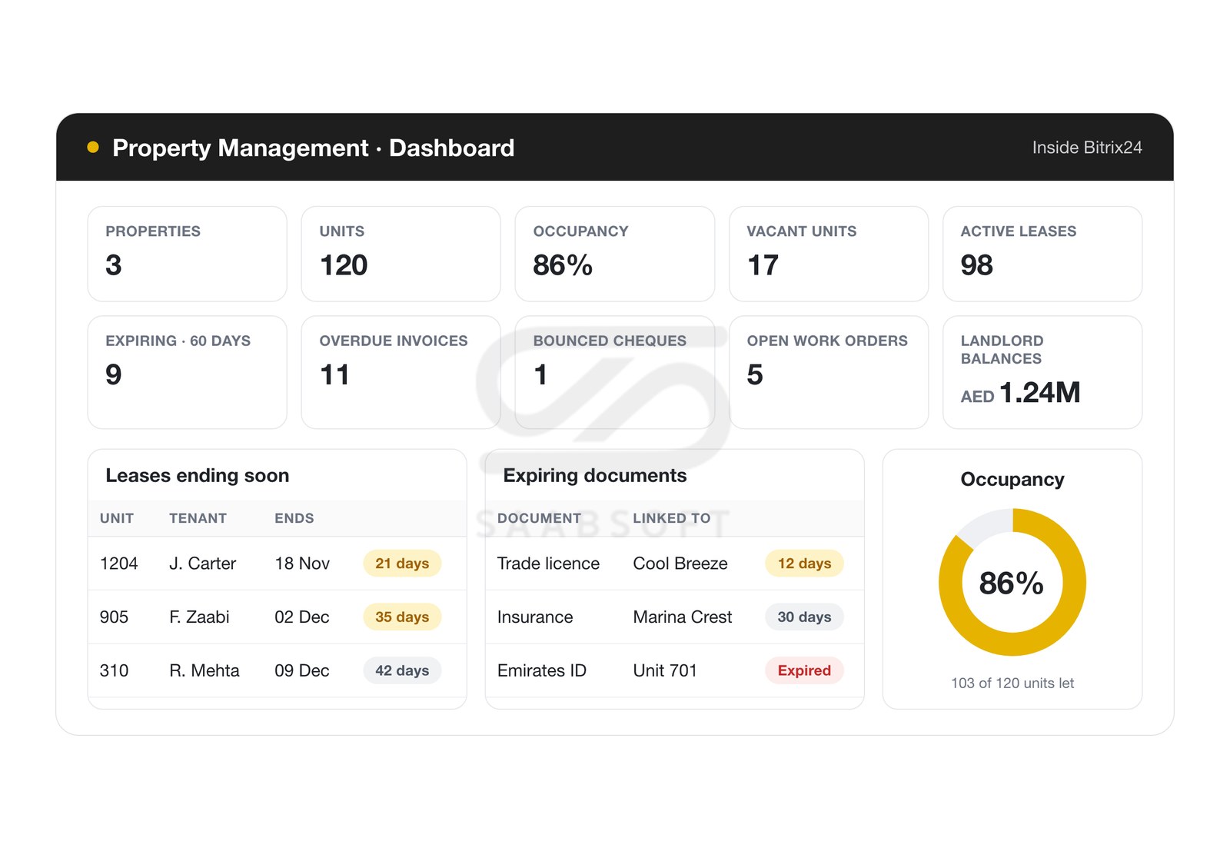Select tenant R. Mehta
Image resolution: width=1230 pixels, height=848 pixels.
click(x=204, y=670)
